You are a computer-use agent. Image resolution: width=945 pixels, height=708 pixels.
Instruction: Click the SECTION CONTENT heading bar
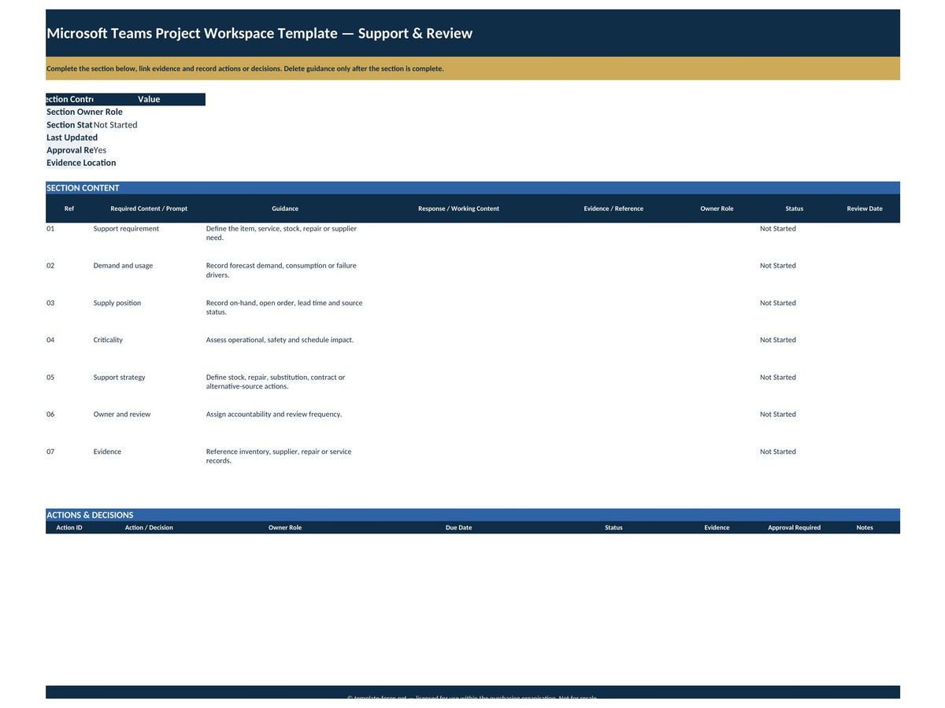tap(472, 188)
